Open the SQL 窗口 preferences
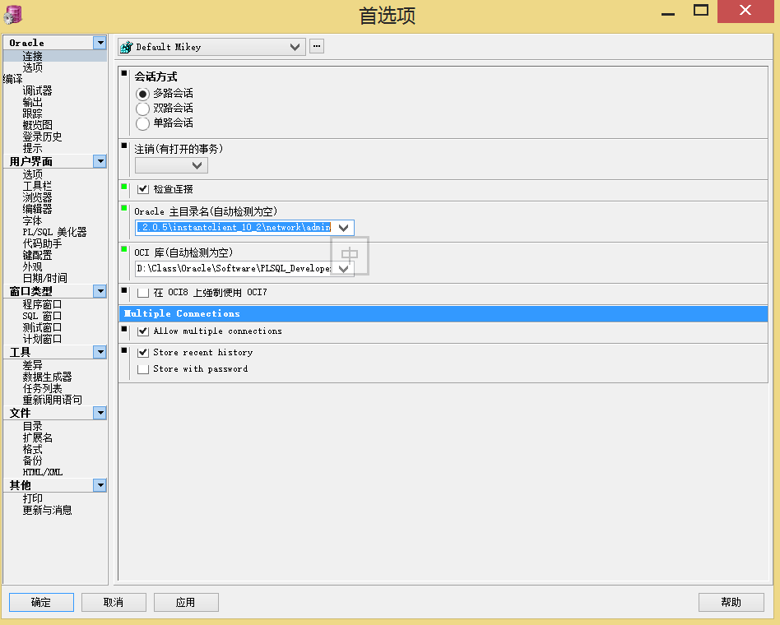 click(x=42, y=316)
